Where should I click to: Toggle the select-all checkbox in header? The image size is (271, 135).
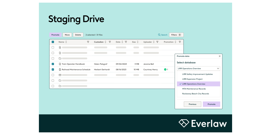53,42
